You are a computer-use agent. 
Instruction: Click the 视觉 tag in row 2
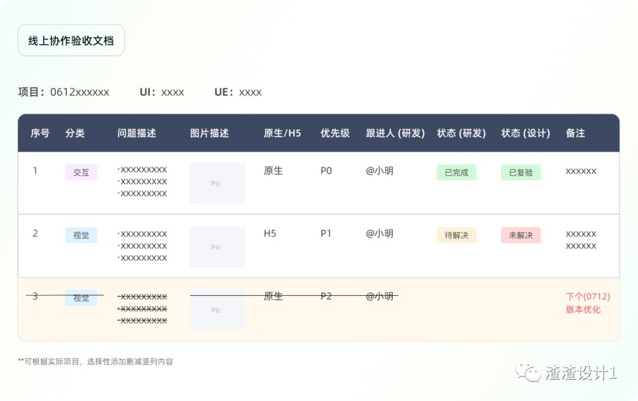click(x=81, y=235)
